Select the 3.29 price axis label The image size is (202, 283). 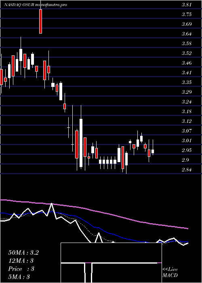click(x=187, y=92)
